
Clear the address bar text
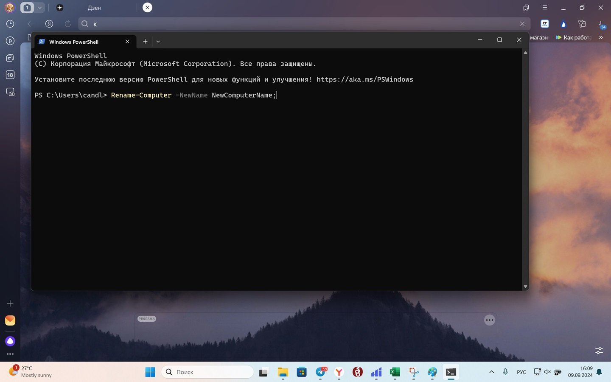(x=522, y=24)
